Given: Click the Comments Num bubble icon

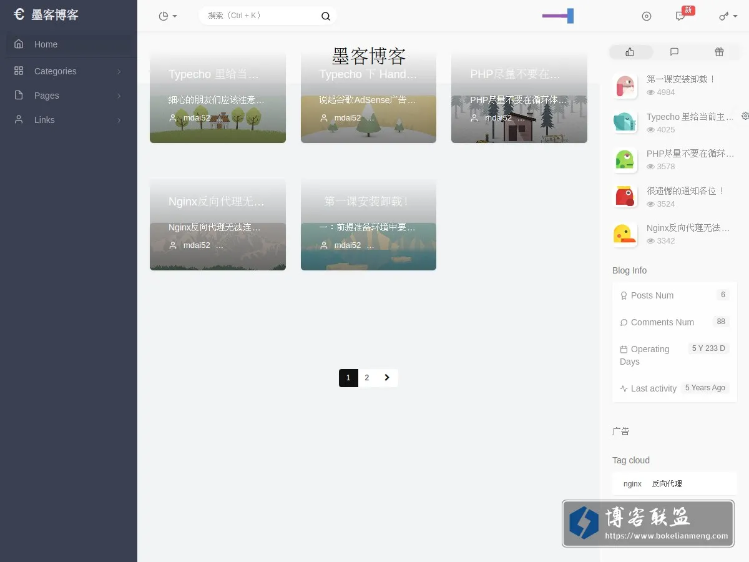Looking at the screenshot, I should pyautogui.click(x=624, y=323).
